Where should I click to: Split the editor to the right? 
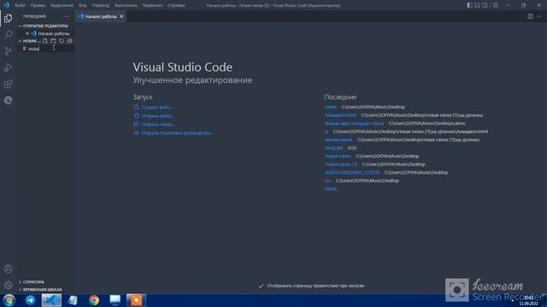click(x=530, y=16)
